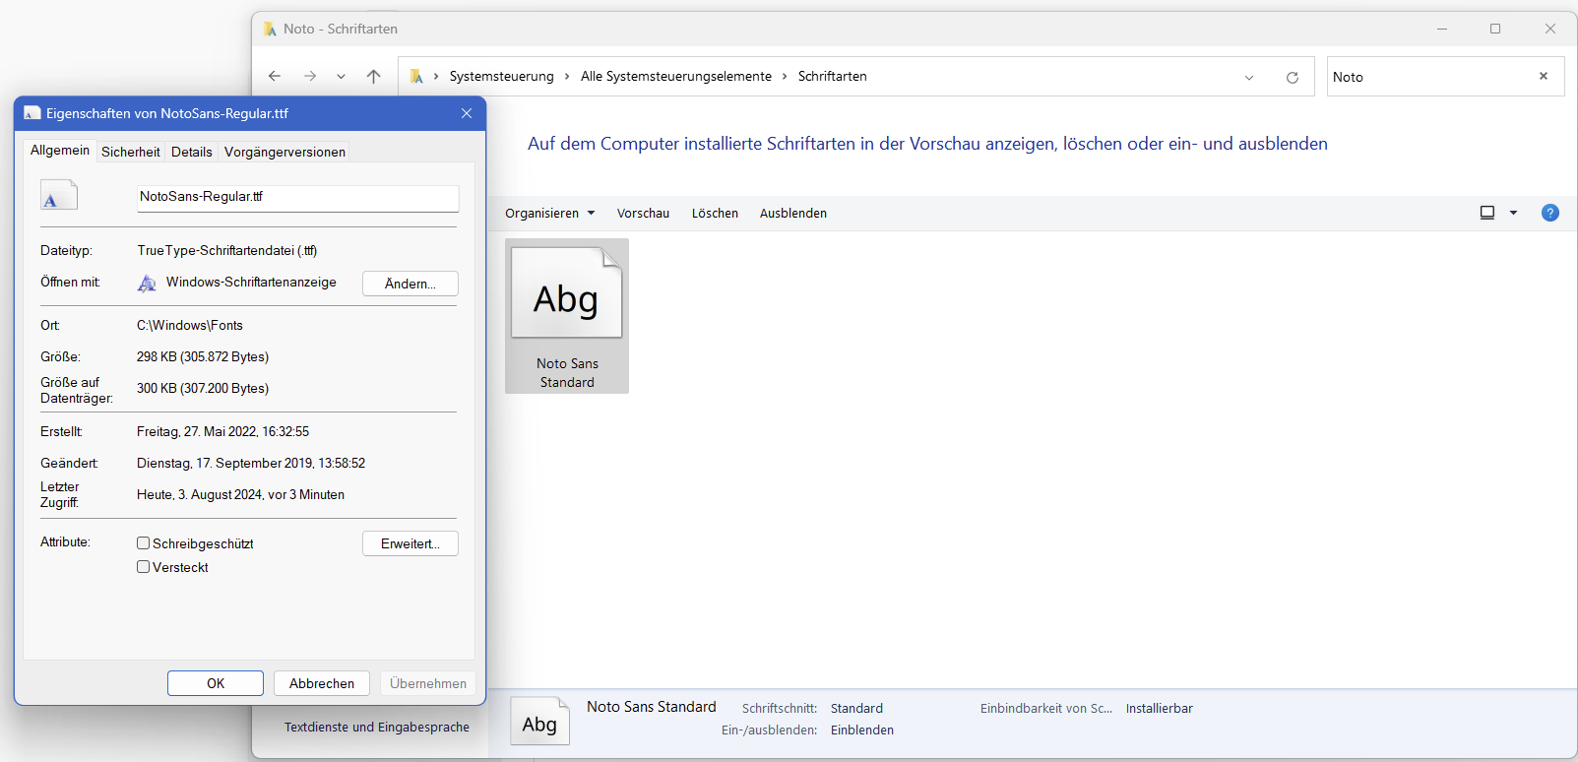Click the back navigation arrow
Viewport: 1578px width, 762px height.
coord(275,77)
